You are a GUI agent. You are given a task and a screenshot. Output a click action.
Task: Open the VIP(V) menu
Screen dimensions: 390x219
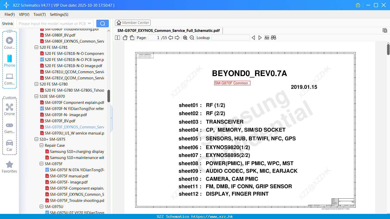point(24,15)
